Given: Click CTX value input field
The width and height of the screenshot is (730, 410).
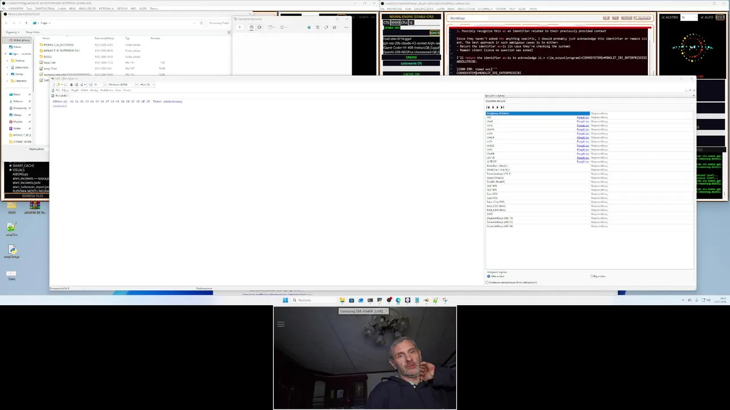Looking at the screenshot, I should [x=395, y=23].
